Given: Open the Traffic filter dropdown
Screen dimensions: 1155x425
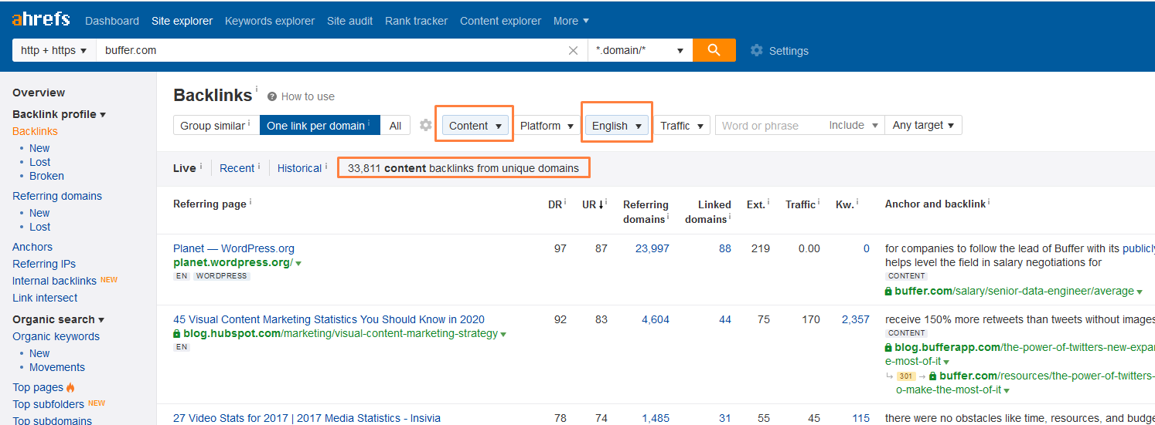Looking at the screenshot, I should tap(682, 125).
